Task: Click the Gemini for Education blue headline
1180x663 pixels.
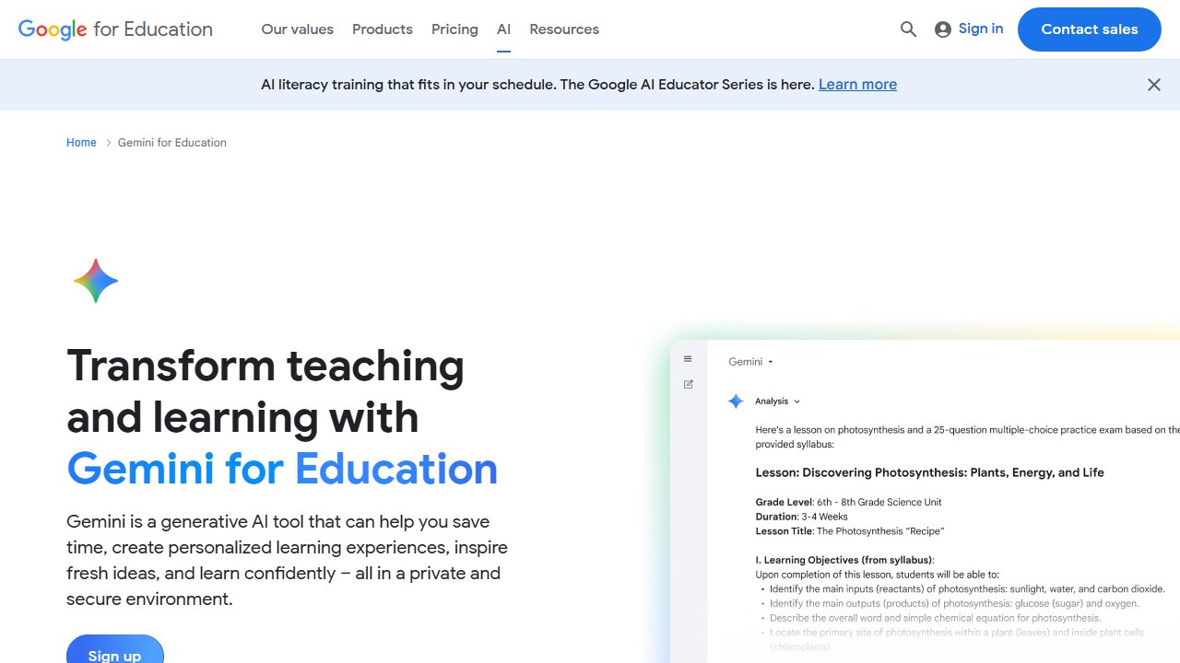Action: [282, 469]
